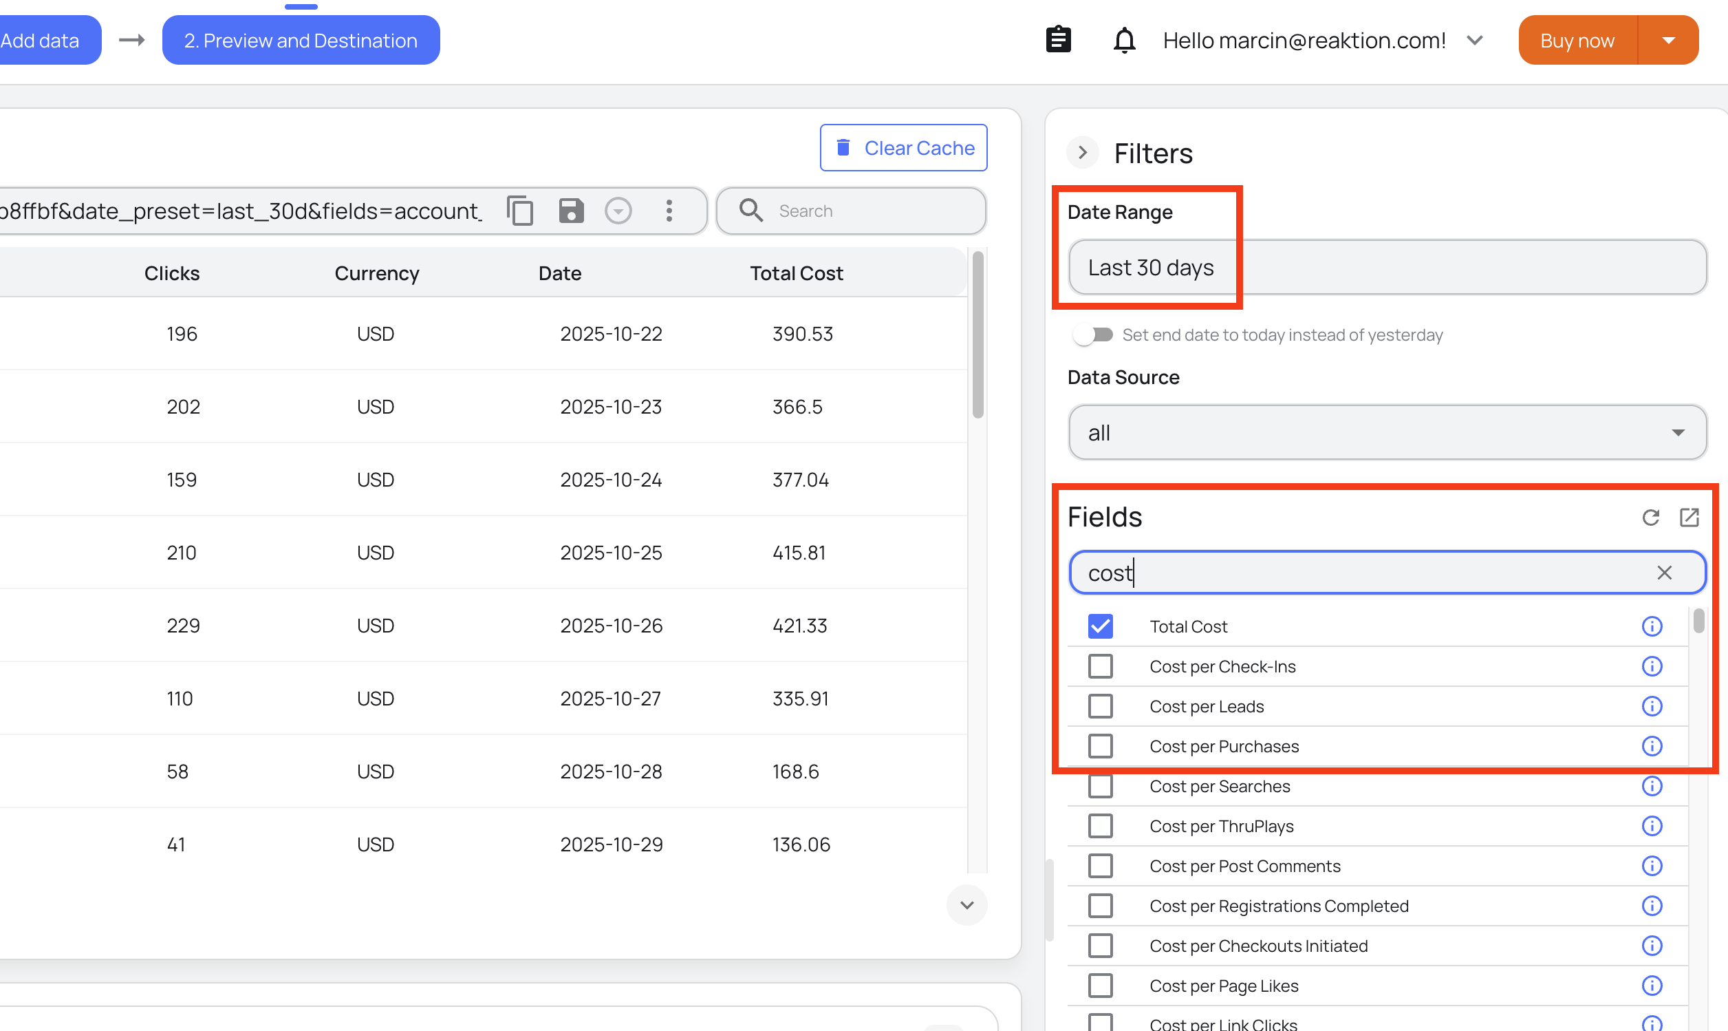Toggle end date to today switch
This screenshot has height=1031, width=1728.
coord(1093,335)
